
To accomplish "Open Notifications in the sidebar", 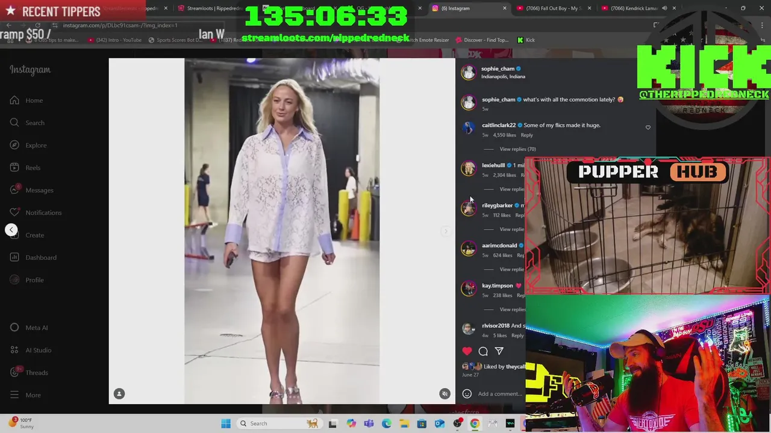I will click(x=36, y=212).
